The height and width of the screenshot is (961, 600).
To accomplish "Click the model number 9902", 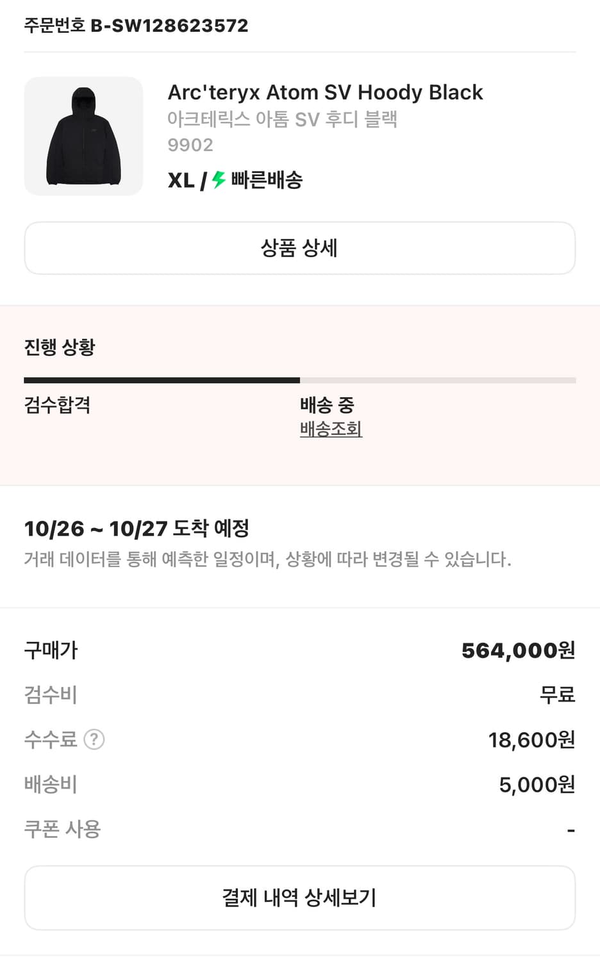I will (190, 145).
